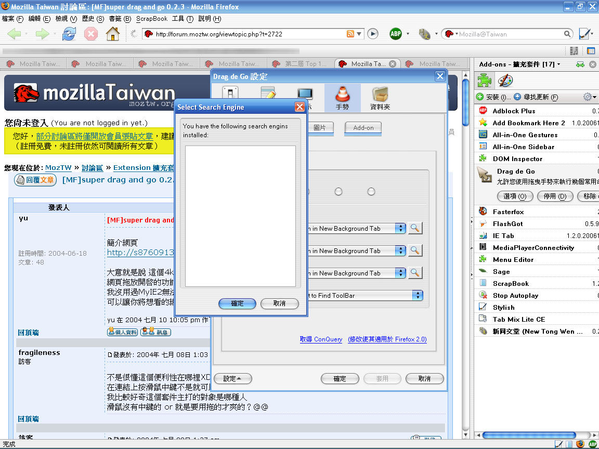The image size is (599, 449).
Task: Select the middle radio button in gestures panel
Action: (x=338, y=191)
